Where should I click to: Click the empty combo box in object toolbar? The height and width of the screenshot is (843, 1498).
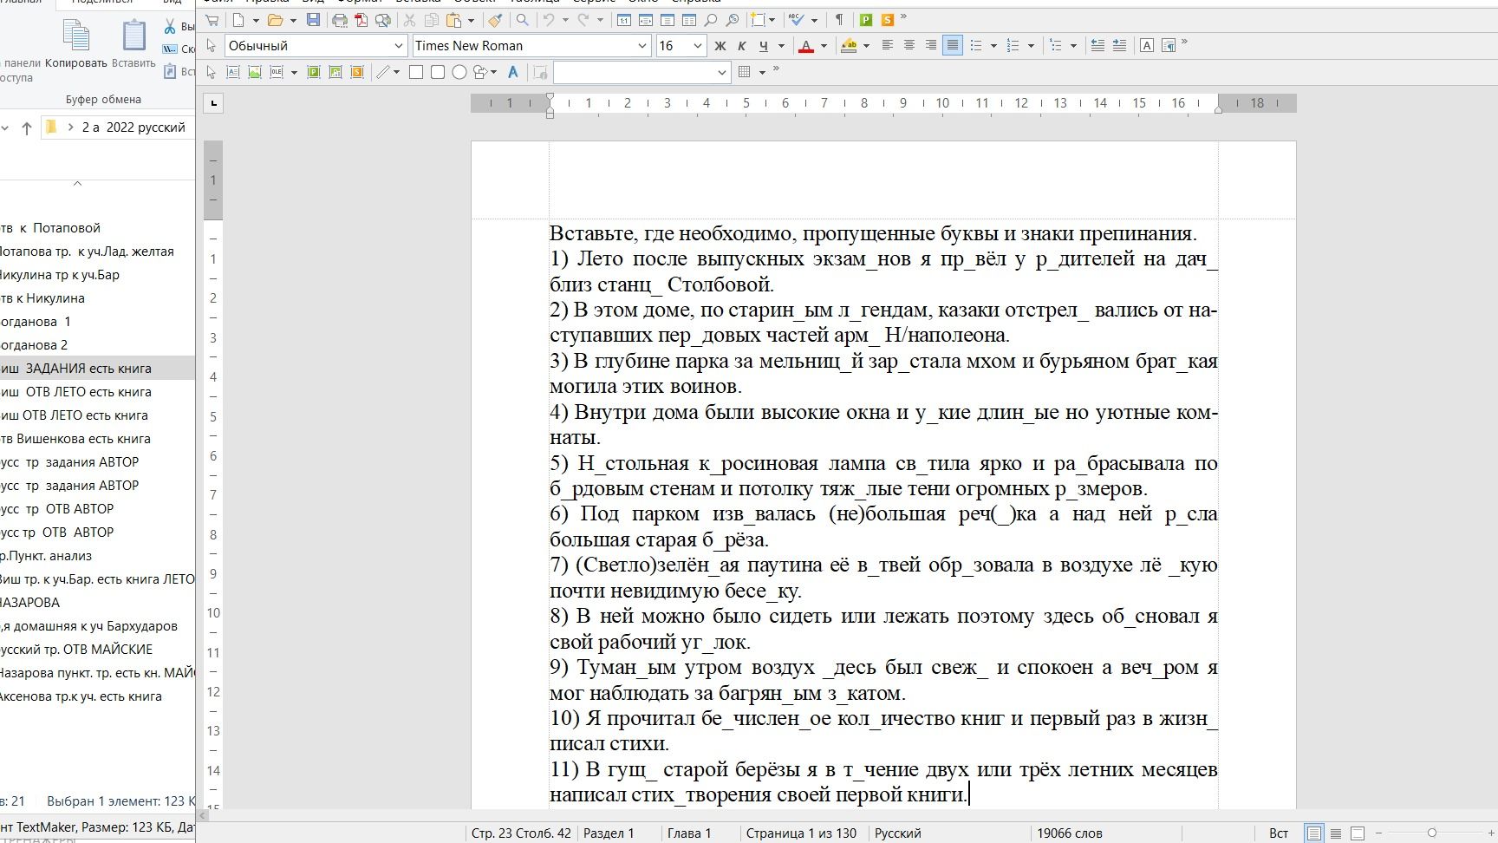pyautogui.click(x=642, y=72)
